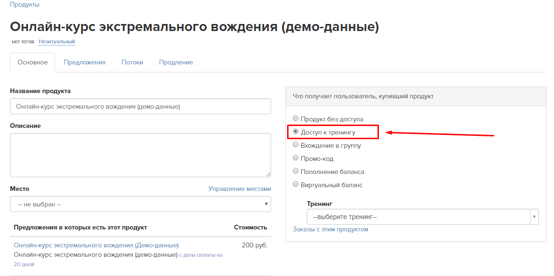The width and height of the screenshot is (554, 276).
Task: Open the Онлайн-курс экстремального вождения (Демо-данные) offer link
Action: tap(96, 245)
